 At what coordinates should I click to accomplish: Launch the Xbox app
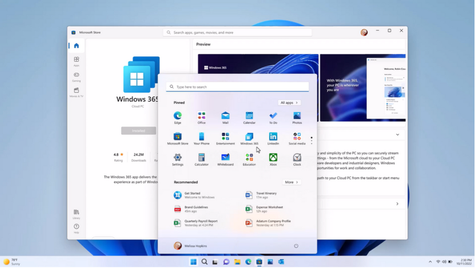tap(273, 158)
